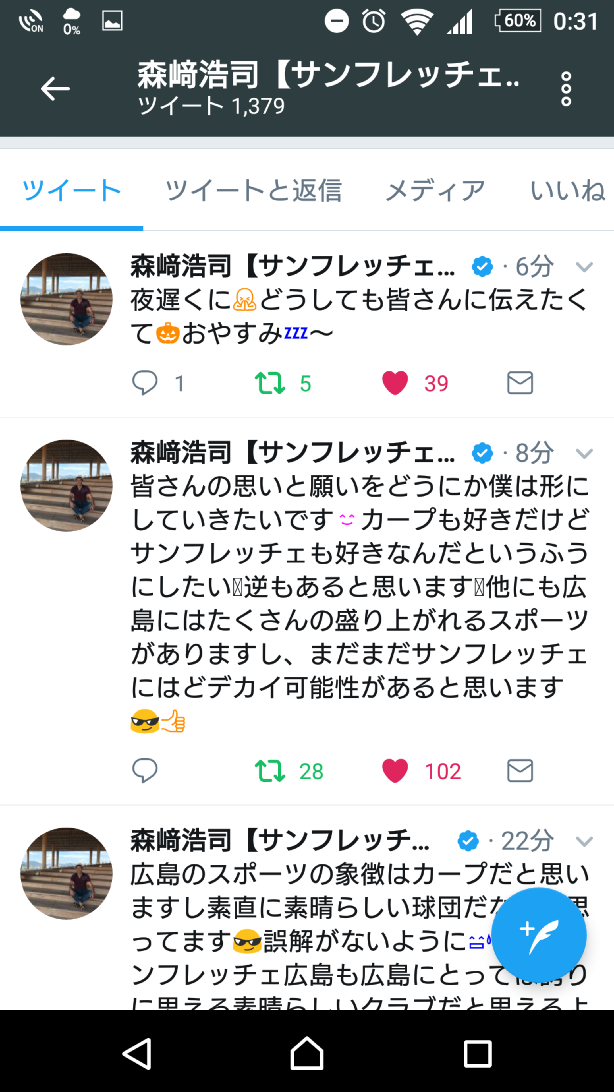Open author name link on 22分 tweet
Image resolution: width=614 pixels, height=1092 pixels.
click(x=280, y=841)
